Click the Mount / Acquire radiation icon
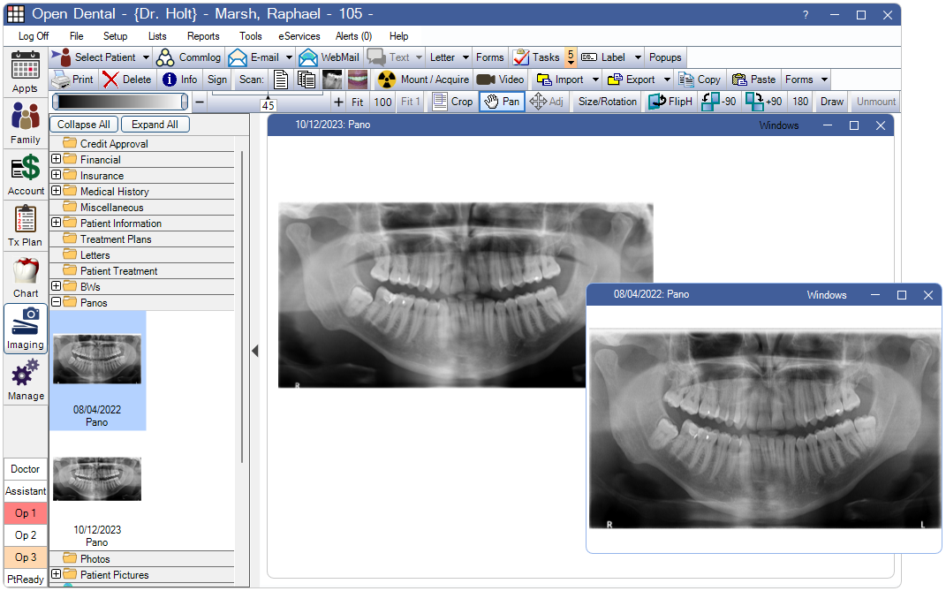946x591 pixels. pyautogui.click(x=386, y=80)
